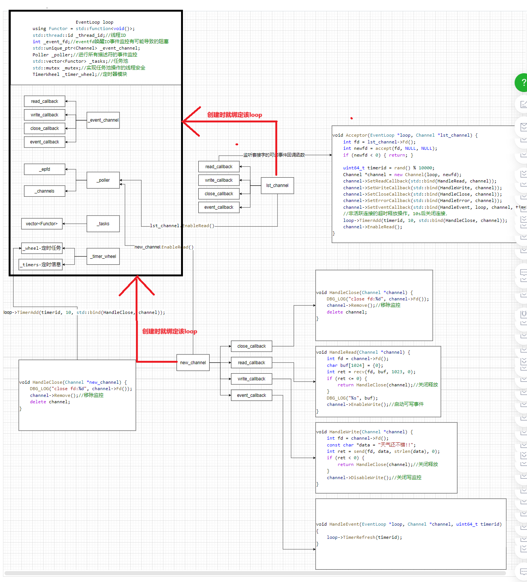Click the red 创建时就绑定该loop label above new_channel

170,331
